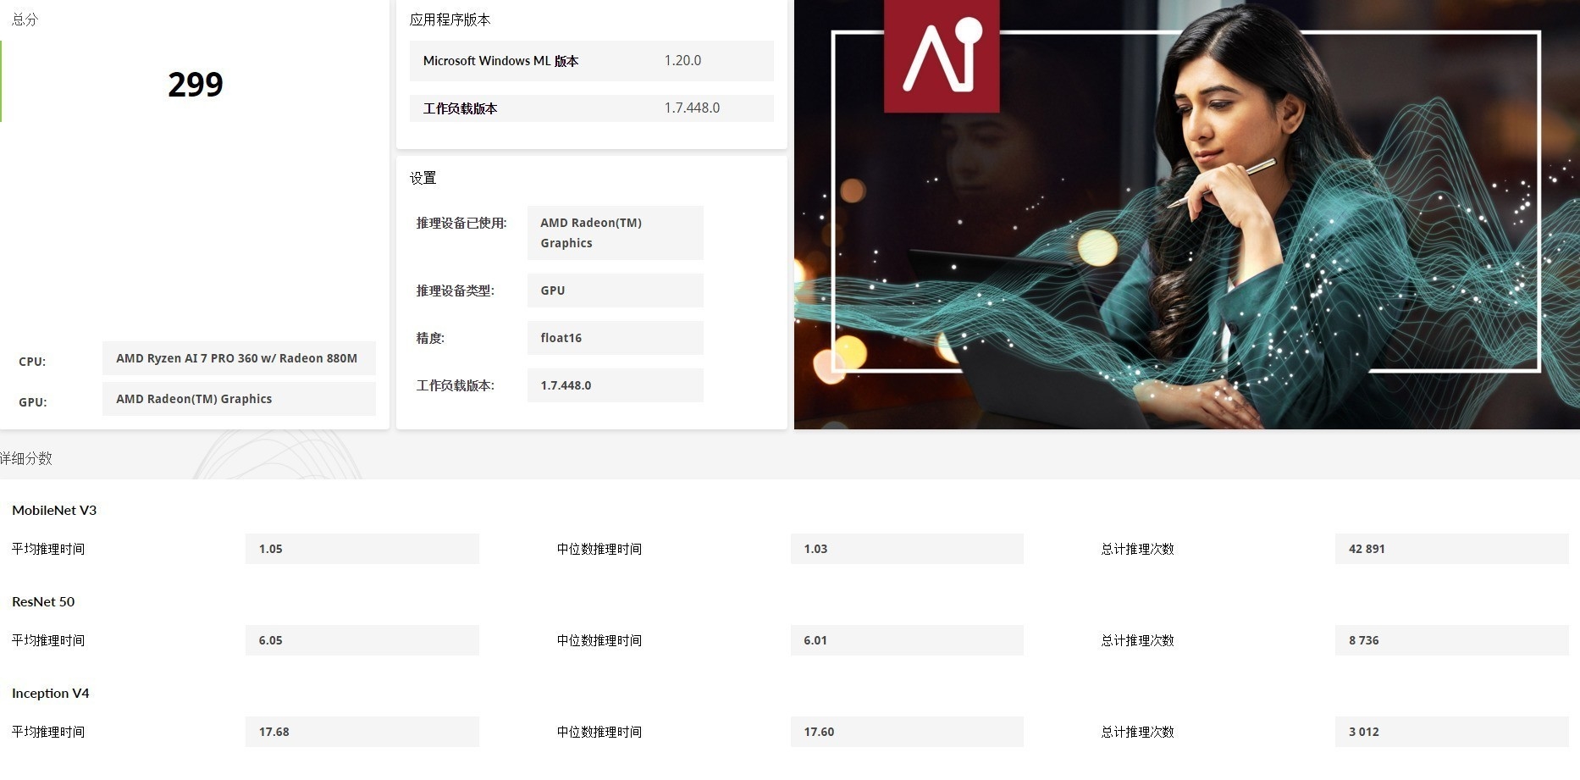Select the 推理设备类型 GPU field
The width and height of the screenshot is (1580, 780).
[615, 290]
